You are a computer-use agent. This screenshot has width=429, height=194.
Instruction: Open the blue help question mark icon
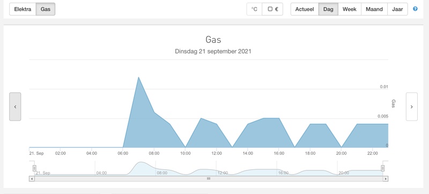[415, 9]
